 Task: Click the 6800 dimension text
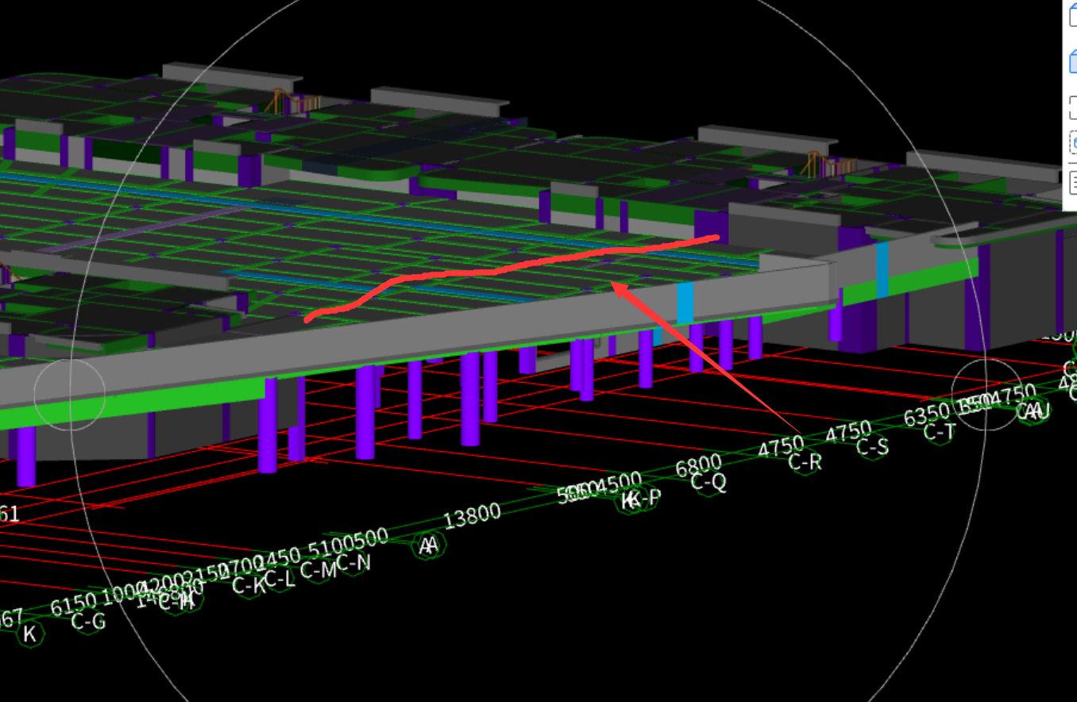tap(698, 465)
